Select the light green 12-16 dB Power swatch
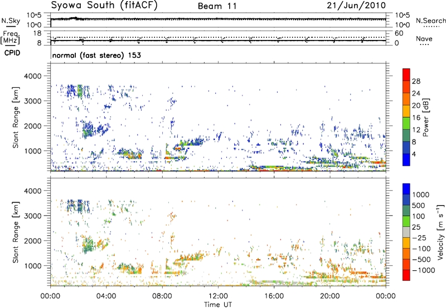The height and width of the screenshot is (308, 446). click(406, 123)
